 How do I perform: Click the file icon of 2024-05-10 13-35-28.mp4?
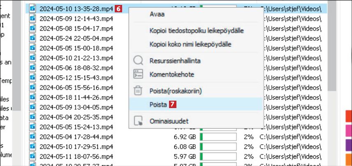[33, 8]
